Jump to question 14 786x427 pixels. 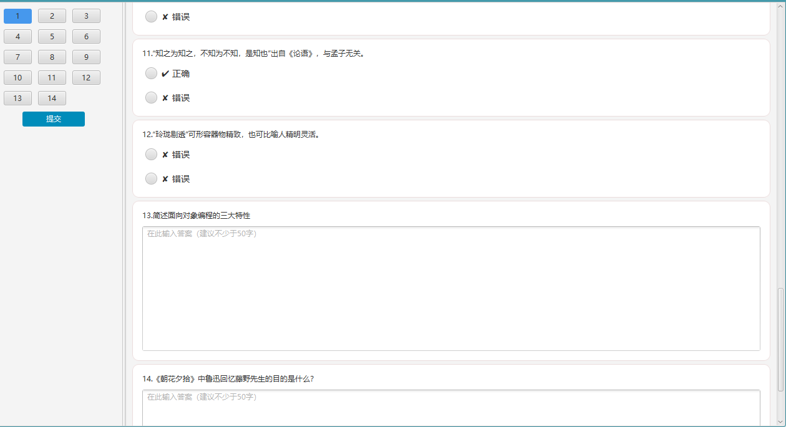coord(52,98)
